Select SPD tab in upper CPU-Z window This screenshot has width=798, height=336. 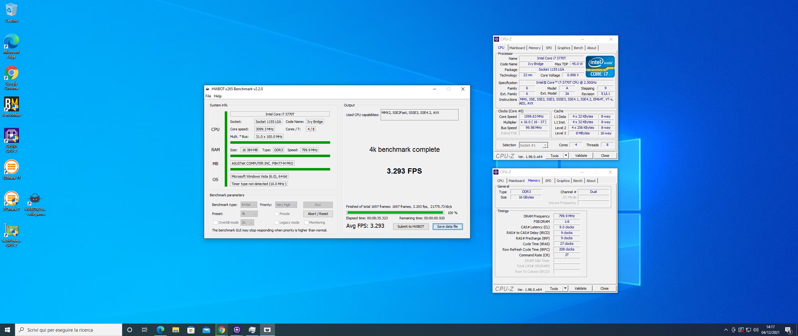tap(549, 48)
